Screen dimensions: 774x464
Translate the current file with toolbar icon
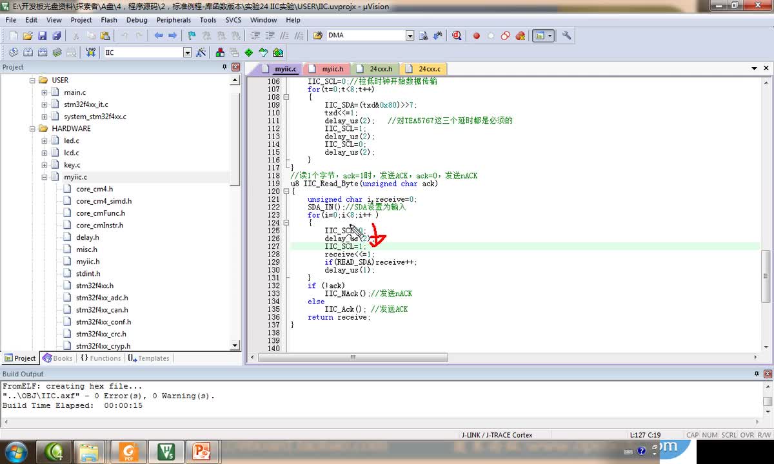click(x=14, y=52)
